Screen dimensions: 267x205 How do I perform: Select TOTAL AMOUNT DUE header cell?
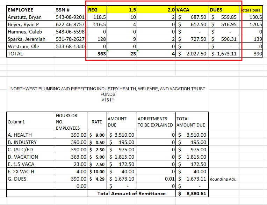pyautogui.click(x=192, y=122)
